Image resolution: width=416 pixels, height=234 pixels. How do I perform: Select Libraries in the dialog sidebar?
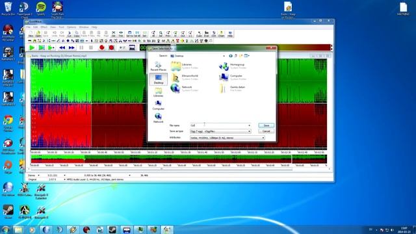[158, 92]
